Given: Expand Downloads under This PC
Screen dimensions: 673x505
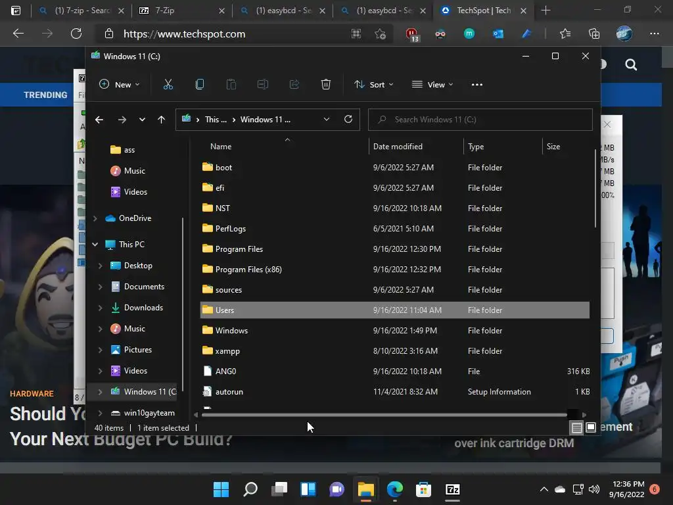Looking at the screenshot, I should (x=100, y=308).
